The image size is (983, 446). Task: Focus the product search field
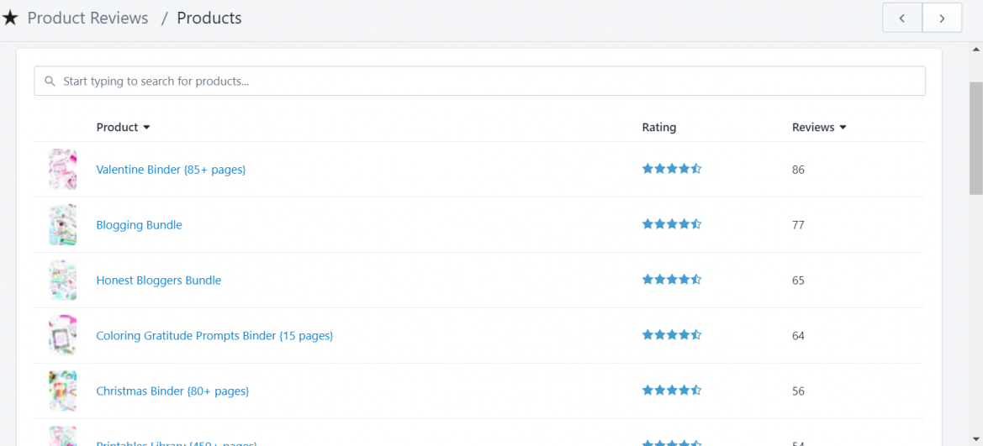point(479,81)
